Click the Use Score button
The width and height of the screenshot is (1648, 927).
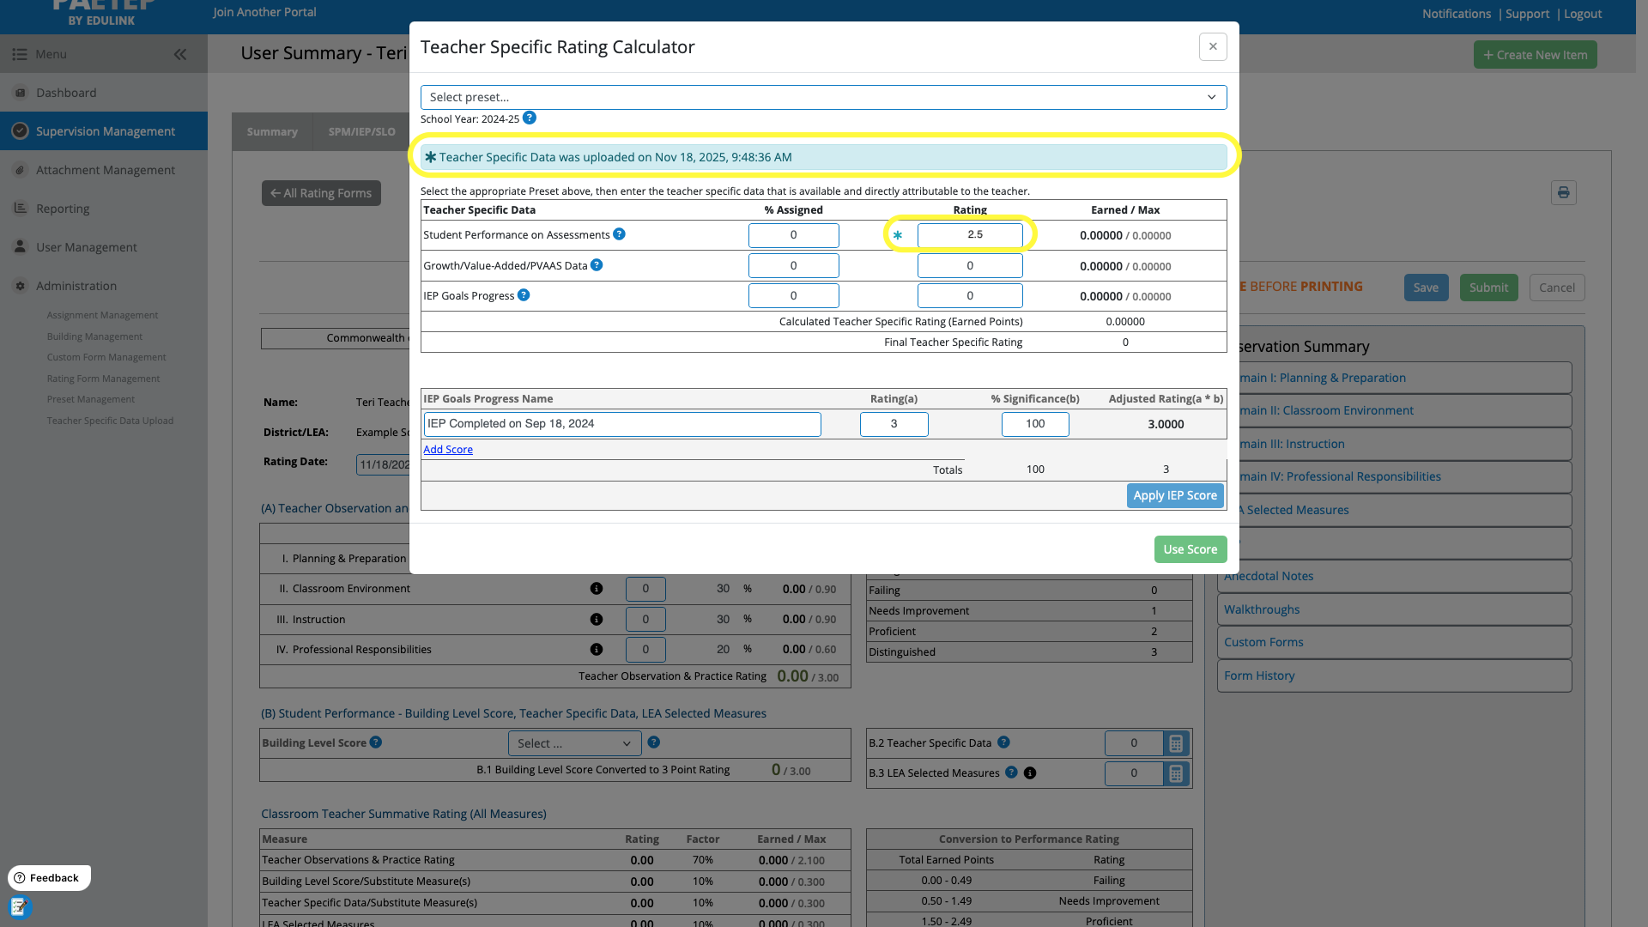click(x=1191, y=549)
